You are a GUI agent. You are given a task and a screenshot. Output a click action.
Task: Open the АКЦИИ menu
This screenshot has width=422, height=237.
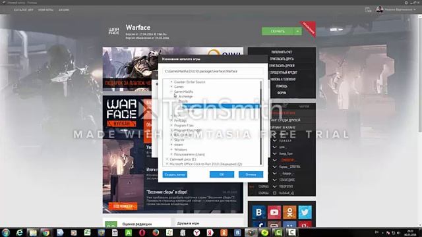[64, 10]
